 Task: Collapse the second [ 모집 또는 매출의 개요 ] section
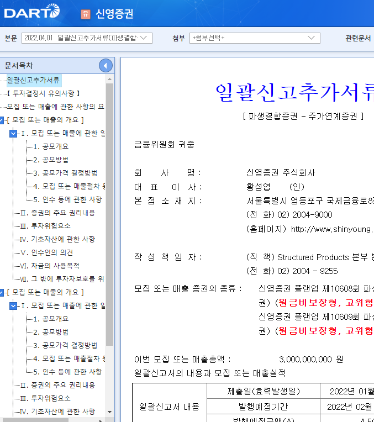[2, 292]
